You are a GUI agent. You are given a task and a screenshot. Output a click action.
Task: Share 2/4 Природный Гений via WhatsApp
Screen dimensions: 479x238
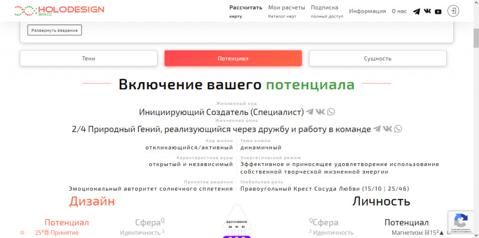(x=398, y=129)
